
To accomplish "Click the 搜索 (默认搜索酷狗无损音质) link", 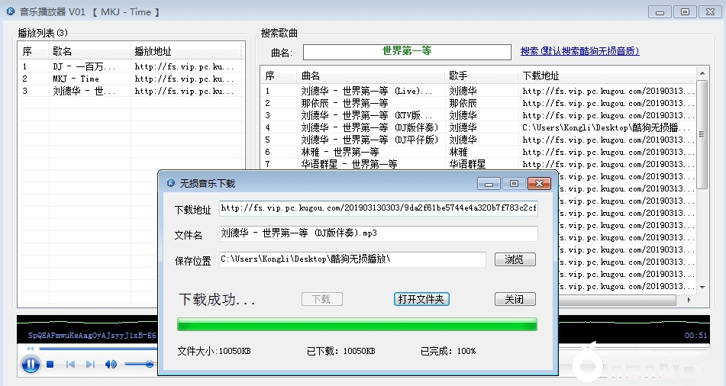I will [x=579, y=51].
